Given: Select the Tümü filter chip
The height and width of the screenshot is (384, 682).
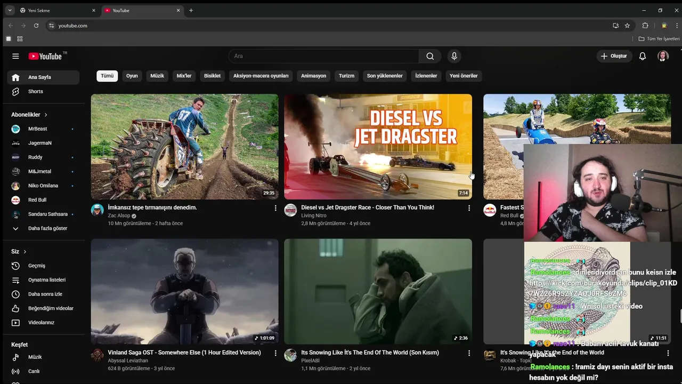Looking at the screenshot, I should pos(107,76).
